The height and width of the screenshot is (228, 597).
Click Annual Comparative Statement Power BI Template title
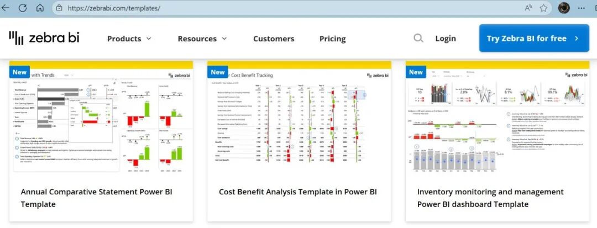click(x=96, y=198)
